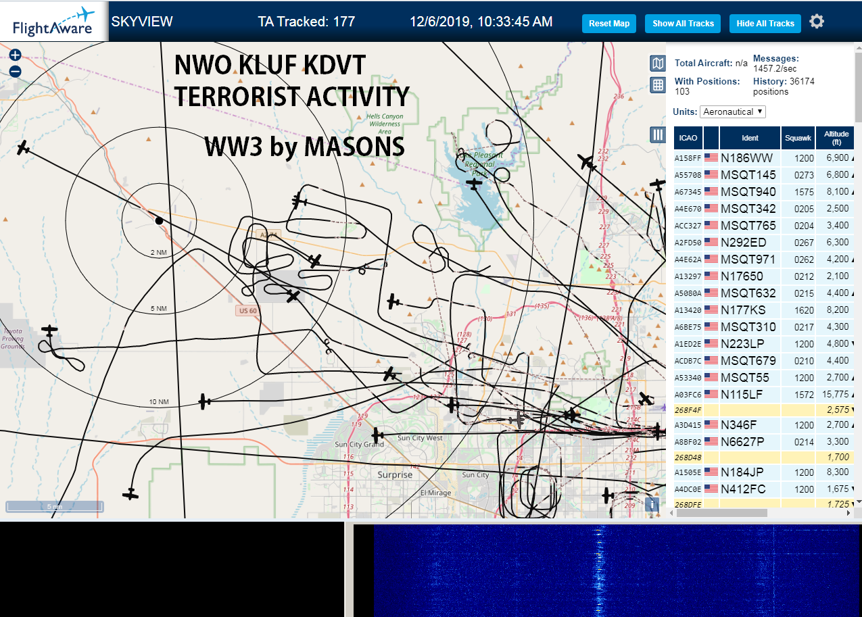Select the MSQT342 aircraft row
The image size is (862, 617).
click(765, 209)
